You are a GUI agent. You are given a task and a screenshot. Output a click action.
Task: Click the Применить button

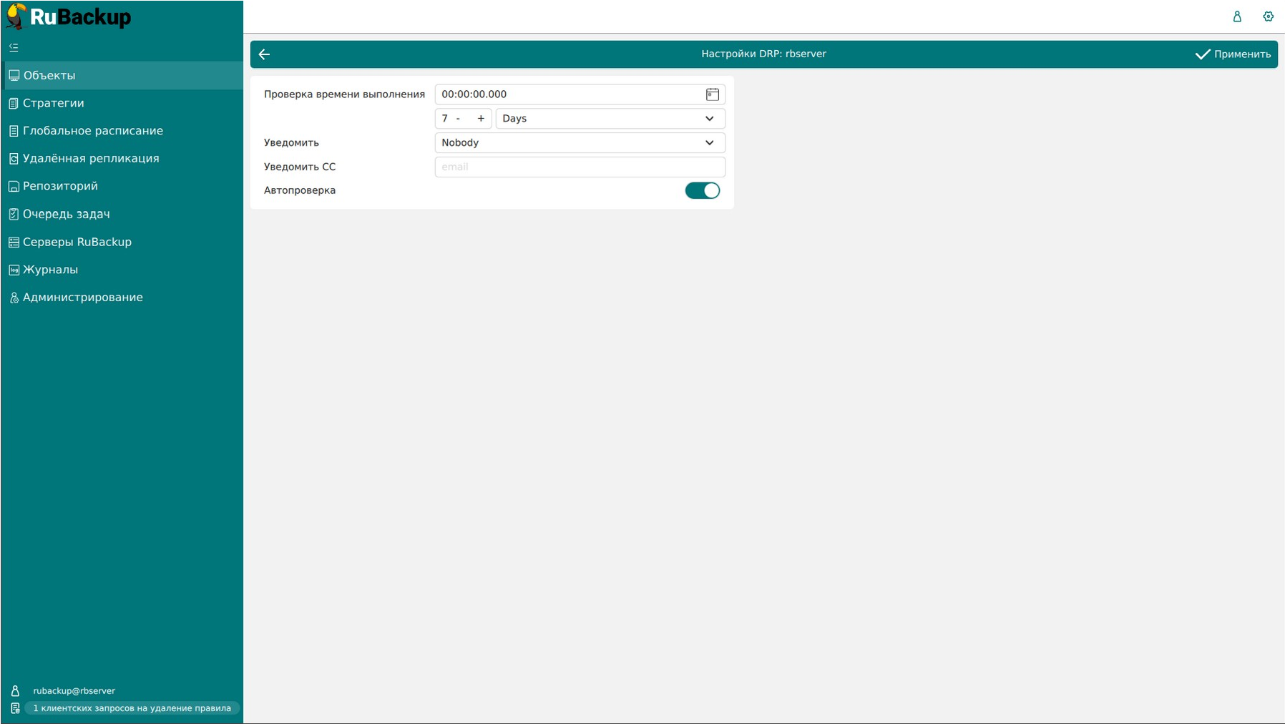click(x=1233, y=54)
